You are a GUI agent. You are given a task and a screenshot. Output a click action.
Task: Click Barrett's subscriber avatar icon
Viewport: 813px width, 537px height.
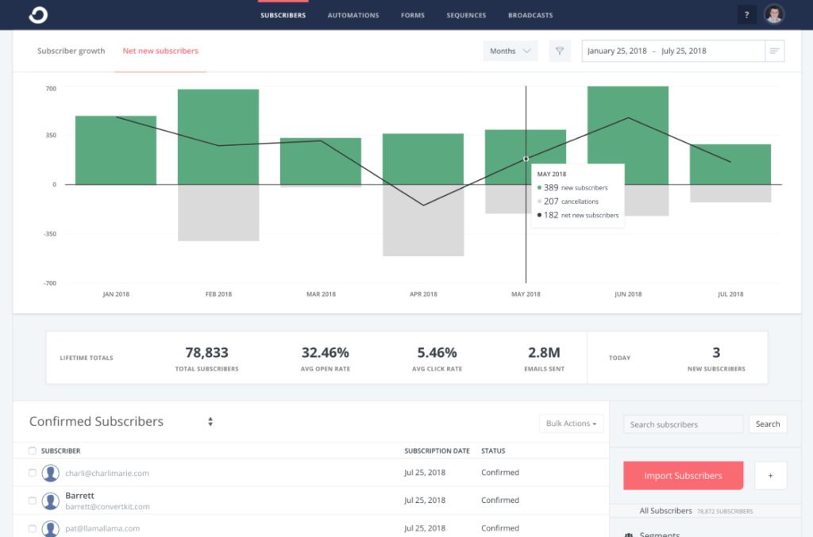[x=50, y=501]
